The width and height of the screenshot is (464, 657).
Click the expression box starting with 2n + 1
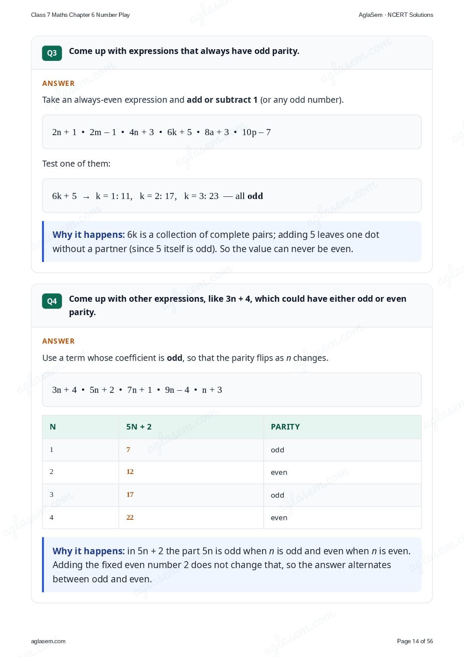coord(232,132)
